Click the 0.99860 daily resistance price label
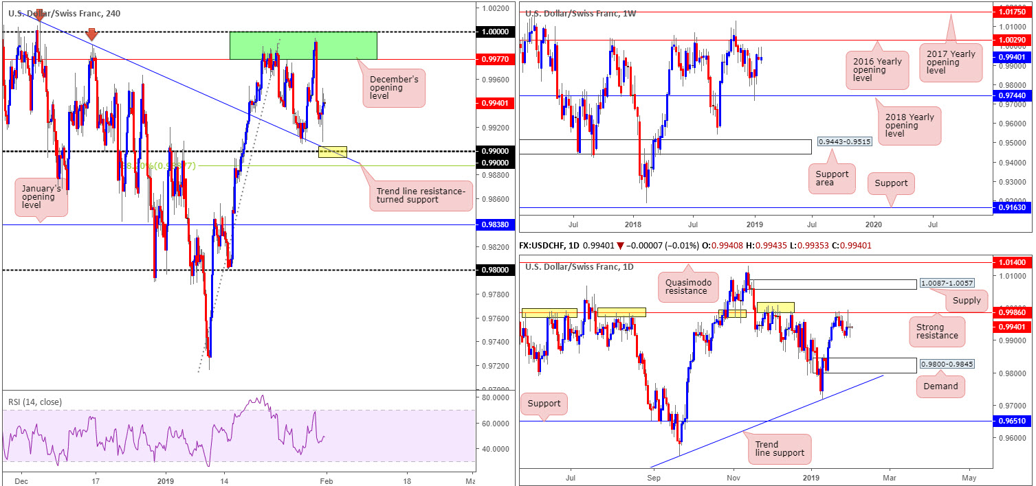The height and width of the screenshot is (486, 1036). click(1013, 313)
